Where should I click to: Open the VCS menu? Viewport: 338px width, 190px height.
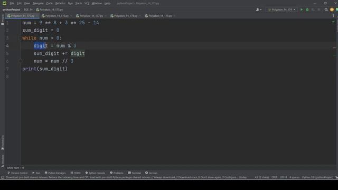coord(87,3)
